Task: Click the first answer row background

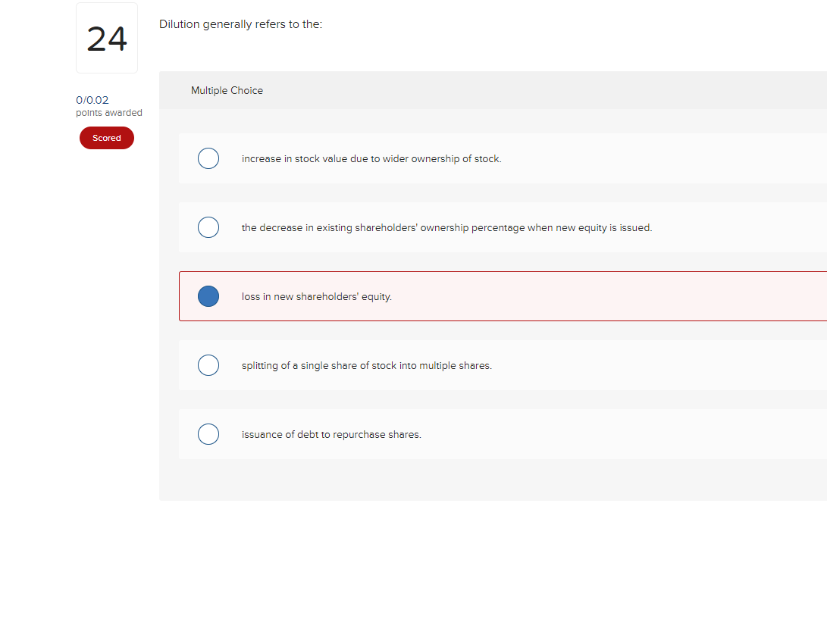Action: coord(455,158)
